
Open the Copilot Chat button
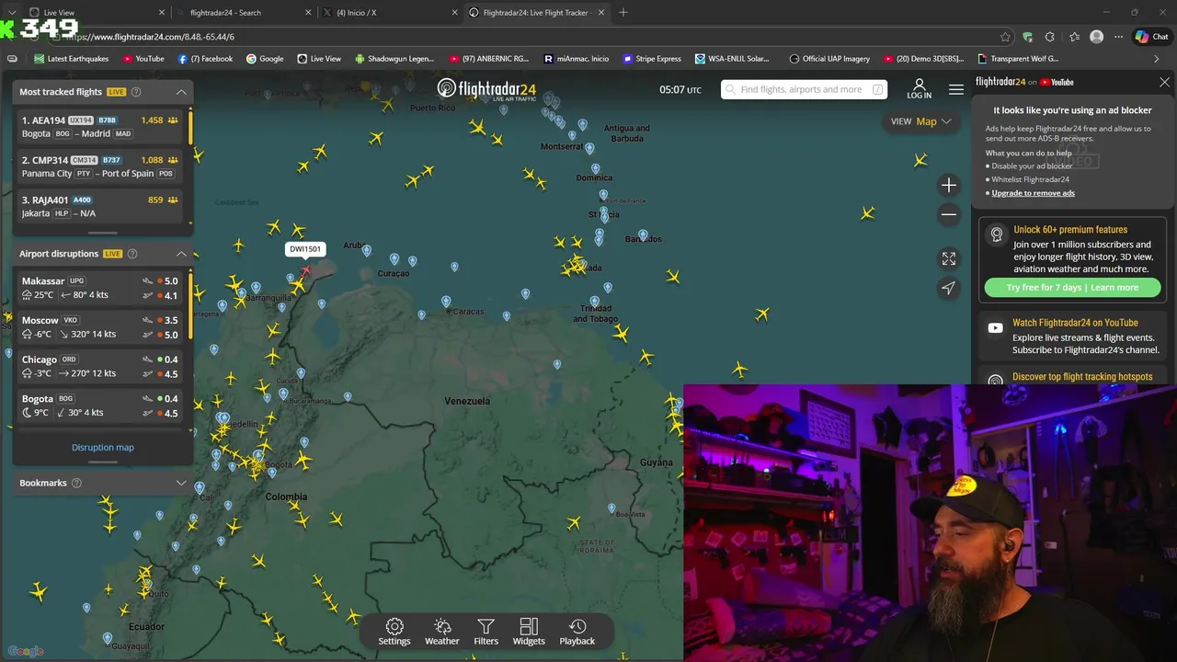click(x=1150, y=37)
